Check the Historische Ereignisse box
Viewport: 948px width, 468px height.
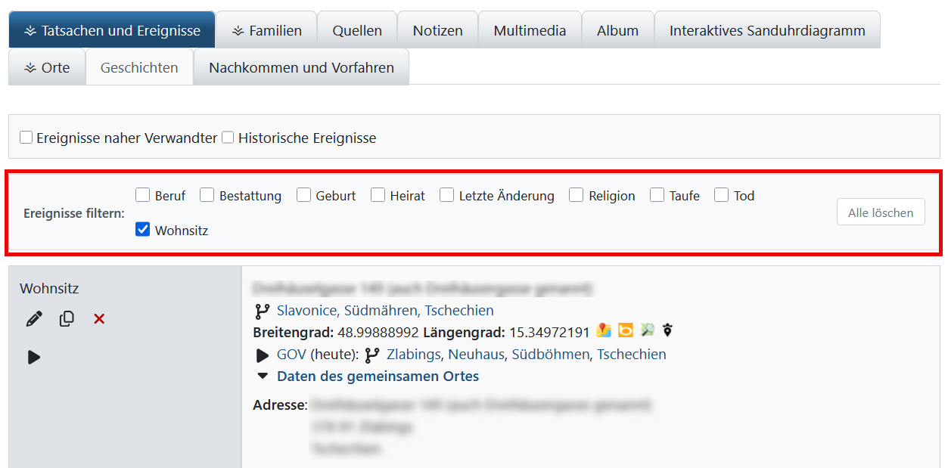(x=228, y=137)
